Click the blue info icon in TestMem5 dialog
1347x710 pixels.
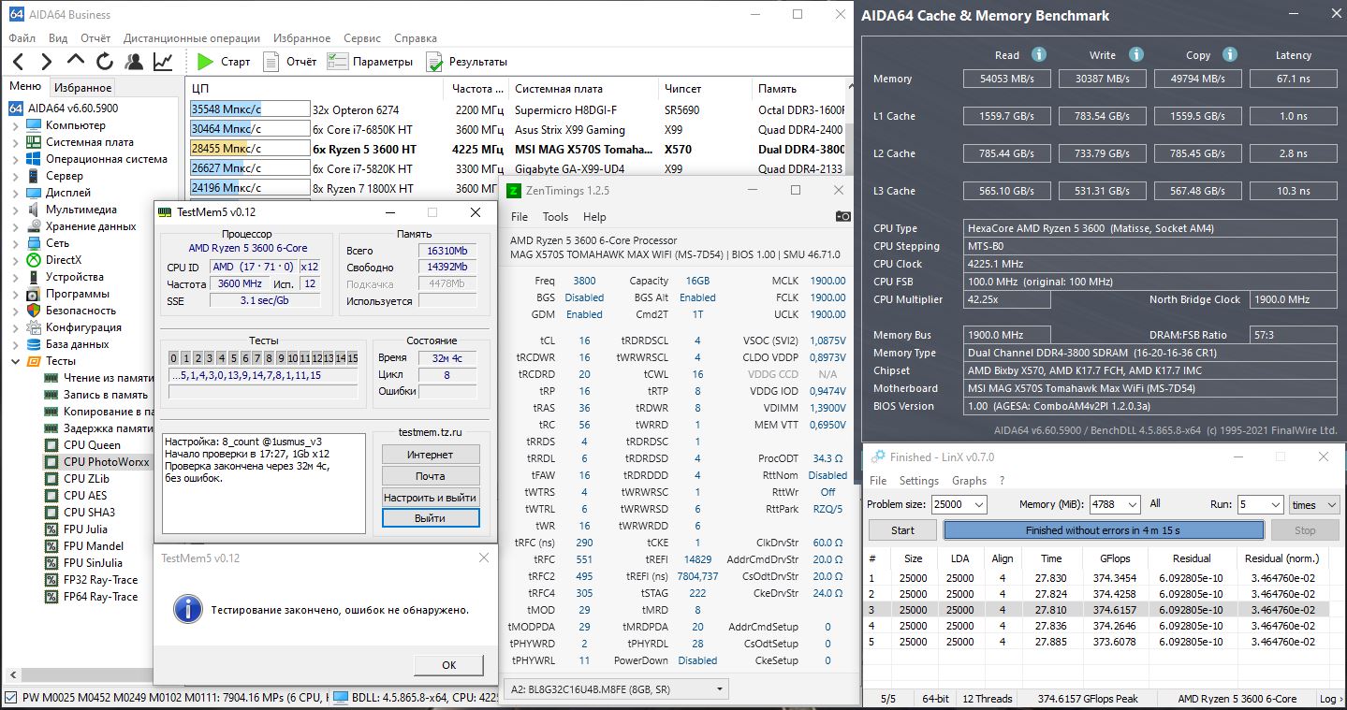click(x=188, y=609)
